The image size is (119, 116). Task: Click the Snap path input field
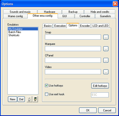tap(73, 37)
